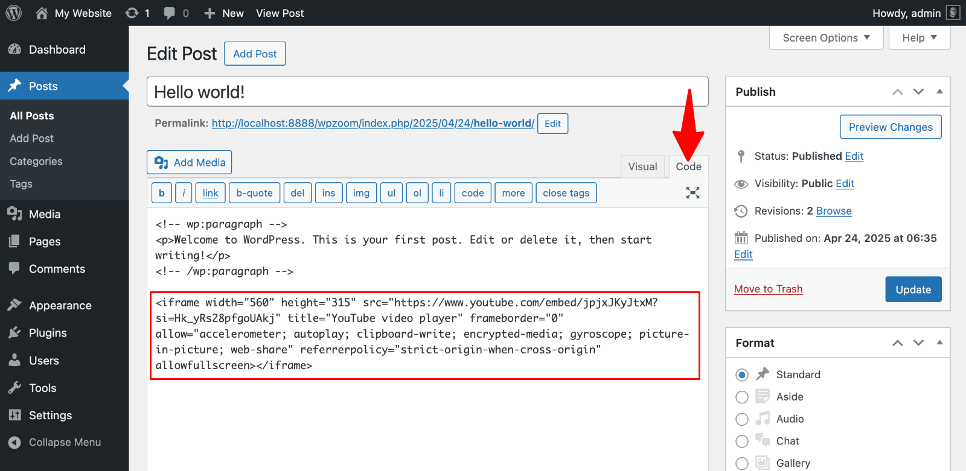The height and width of the screenshot is (471, 966).
Task: Collapse the Publish panel
Action: click(x=939, y=92)
